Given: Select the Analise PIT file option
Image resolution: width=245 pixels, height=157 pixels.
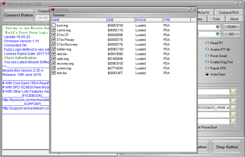Looking at the screenshot, I should 207,50.
